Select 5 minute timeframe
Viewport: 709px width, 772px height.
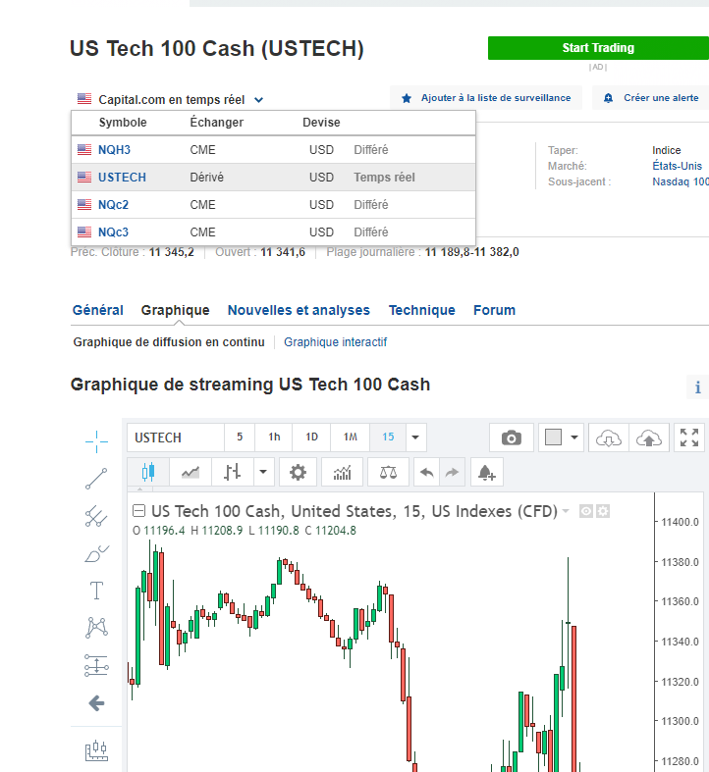coord(240,437)
